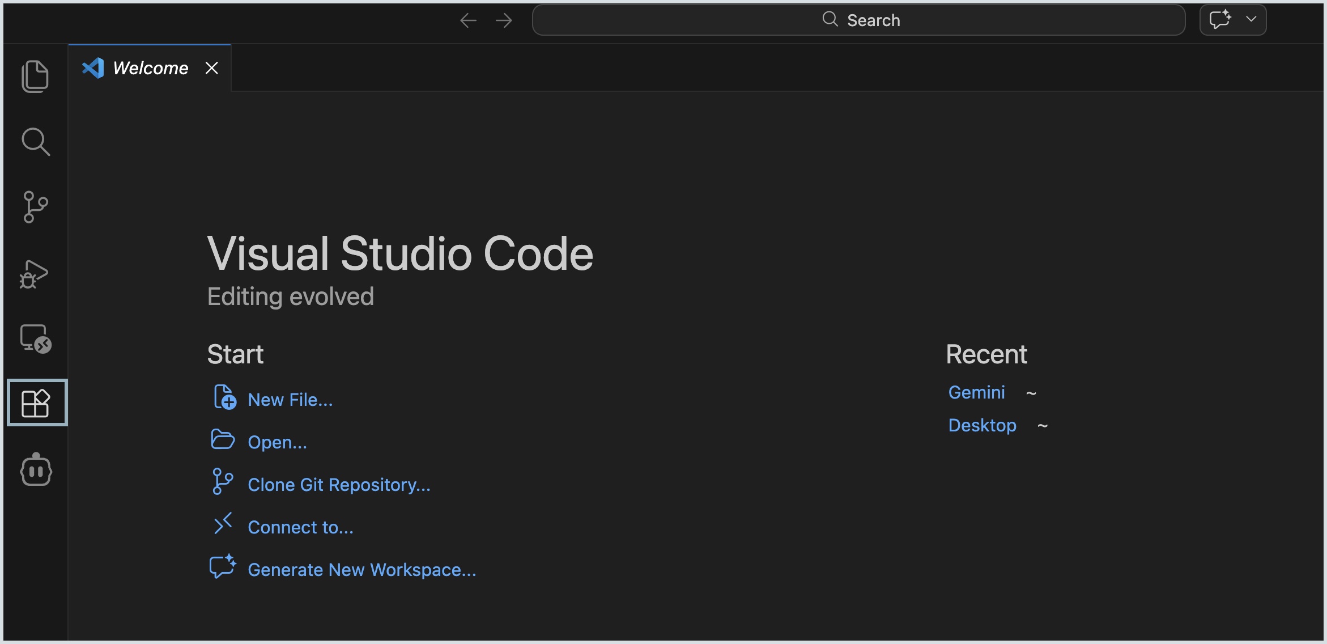Open the Source Control view
The image size is (1327, 644).
coord(36,207)
